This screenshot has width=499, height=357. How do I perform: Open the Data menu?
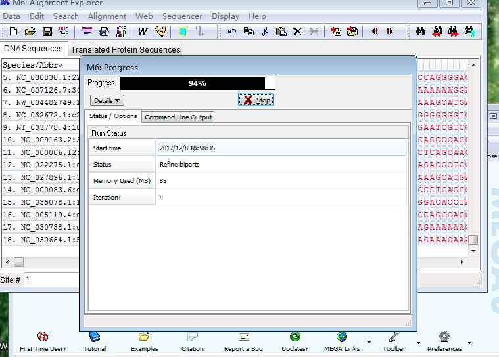tap(11, 16)
